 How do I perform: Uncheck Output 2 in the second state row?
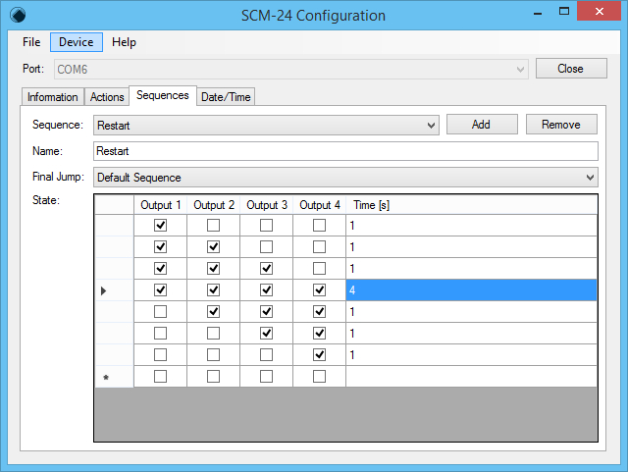click(213, 247)
